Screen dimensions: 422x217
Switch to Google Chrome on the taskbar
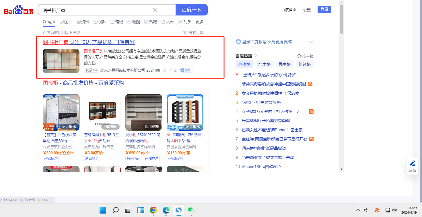pyautogui.click(x=153, y=210)
